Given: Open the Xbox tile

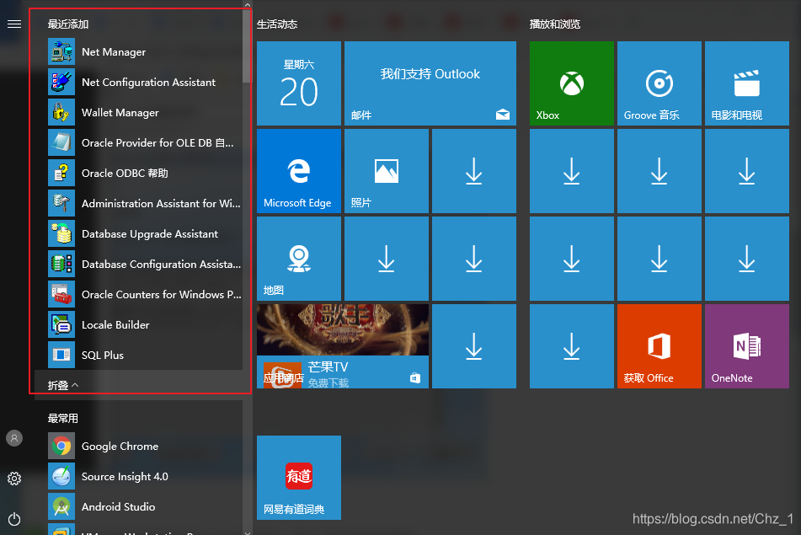Looking at the screenshot, I should tap(572, 83).
